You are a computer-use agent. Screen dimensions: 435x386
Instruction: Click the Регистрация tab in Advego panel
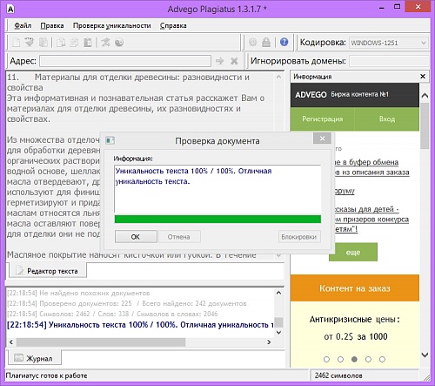tap(322, 119)
